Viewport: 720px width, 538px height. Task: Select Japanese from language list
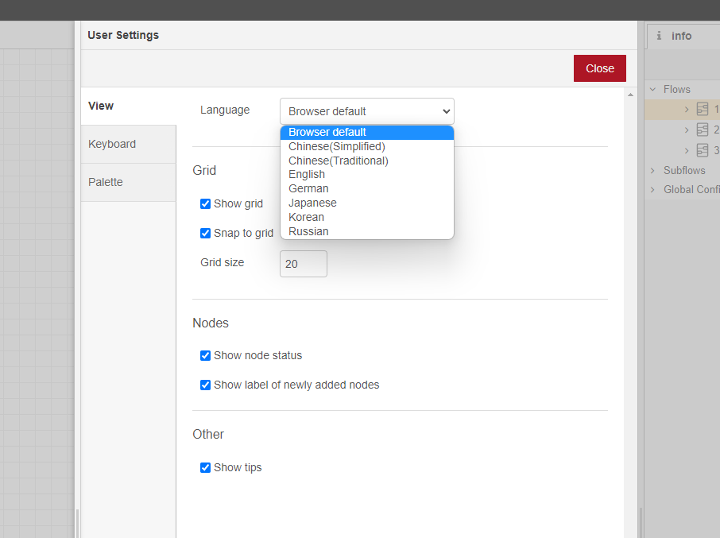tap(312, 203)
